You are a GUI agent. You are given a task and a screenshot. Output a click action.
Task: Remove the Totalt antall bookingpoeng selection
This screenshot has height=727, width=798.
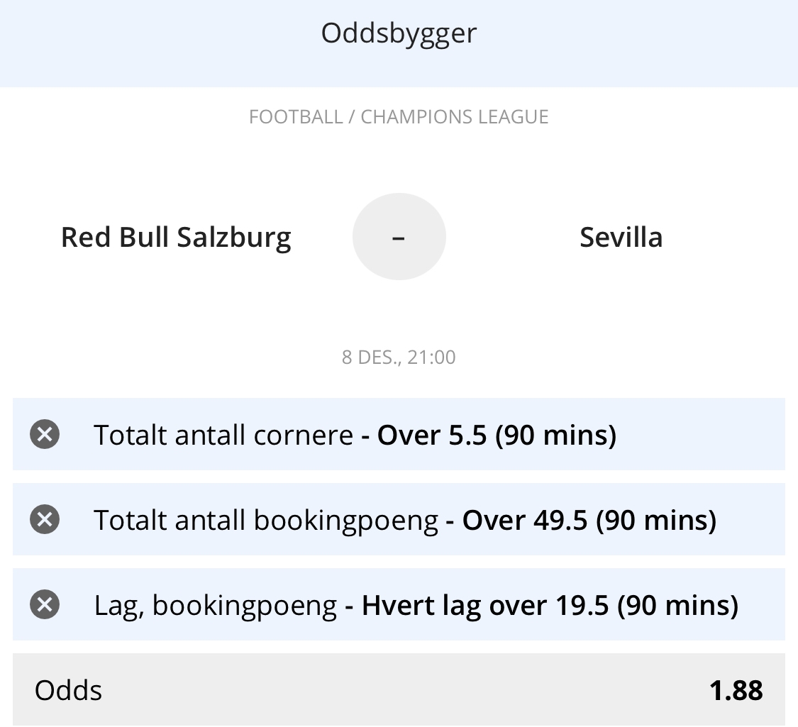coord(45,519)
